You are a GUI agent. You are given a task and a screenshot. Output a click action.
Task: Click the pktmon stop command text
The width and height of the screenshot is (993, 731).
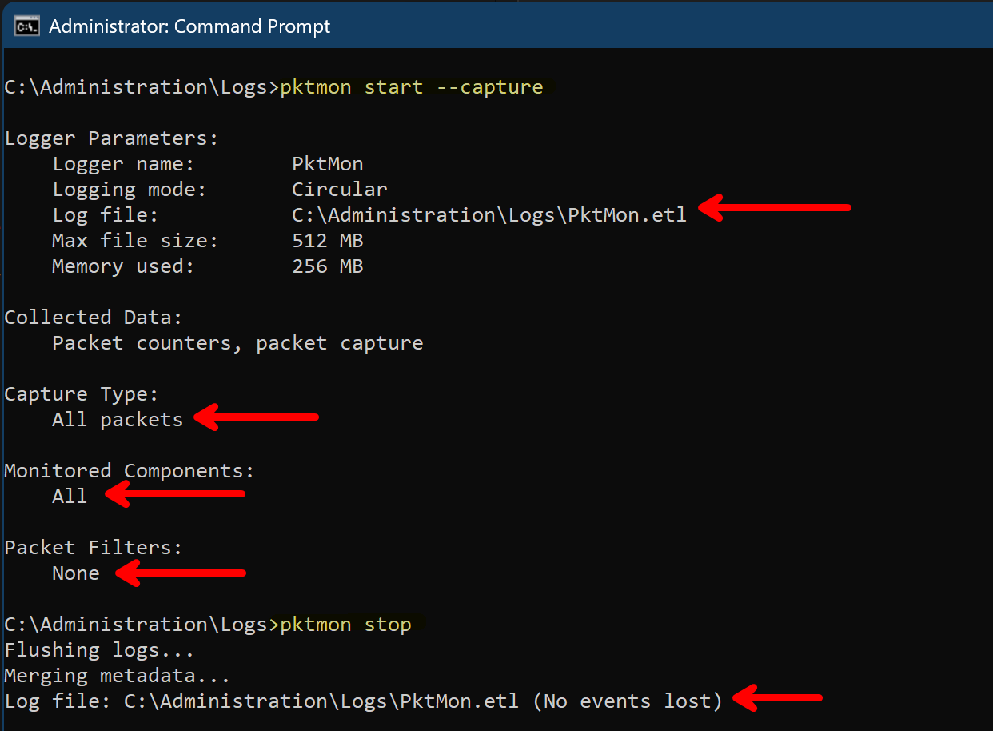[x=345, y=625]
